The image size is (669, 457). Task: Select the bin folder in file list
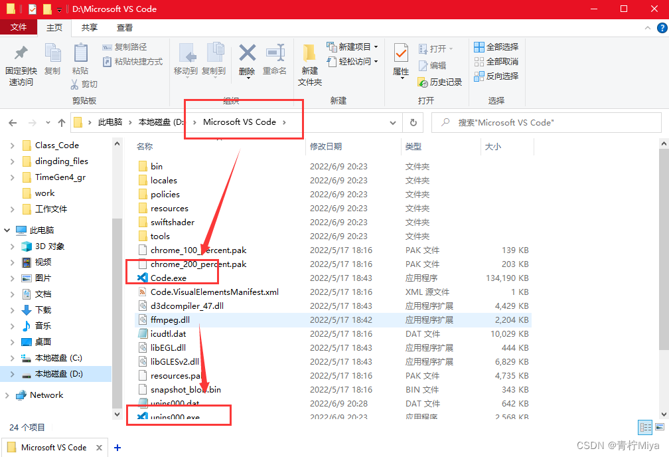tap(157, 167)
